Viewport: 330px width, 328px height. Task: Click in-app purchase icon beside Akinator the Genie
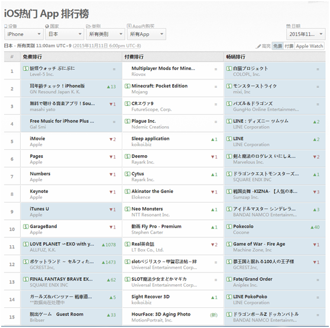pos(127,191)
